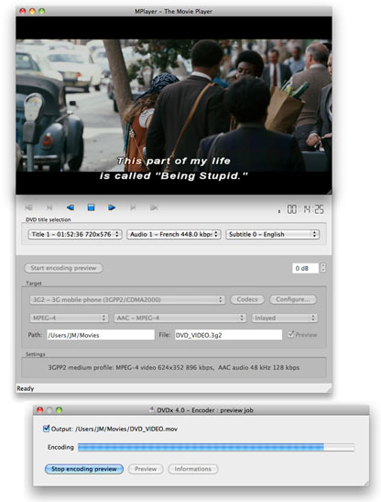Screen dimensions: 381x502
Task: Click the resize grip of Encoder window
Action: tap(366, 483)
